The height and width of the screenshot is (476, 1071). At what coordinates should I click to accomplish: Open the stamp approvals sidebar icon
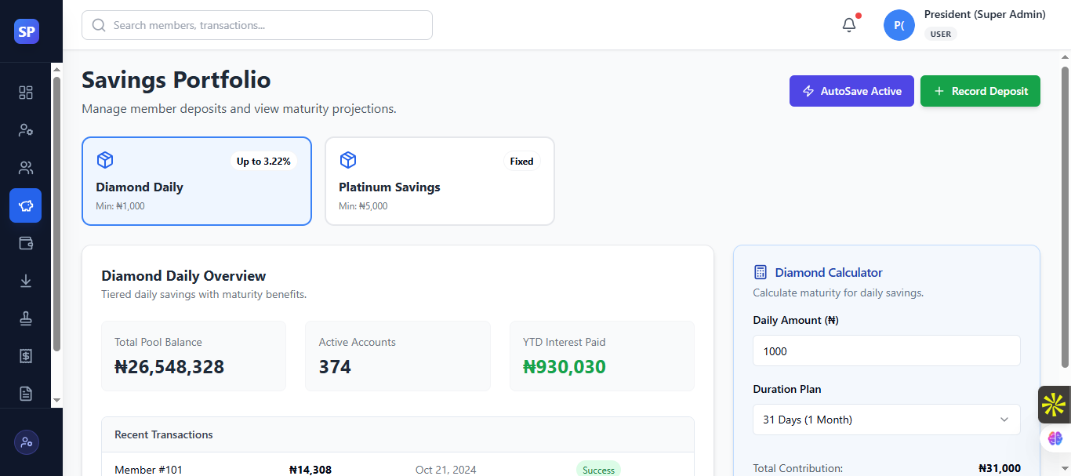tap(26, 318)
